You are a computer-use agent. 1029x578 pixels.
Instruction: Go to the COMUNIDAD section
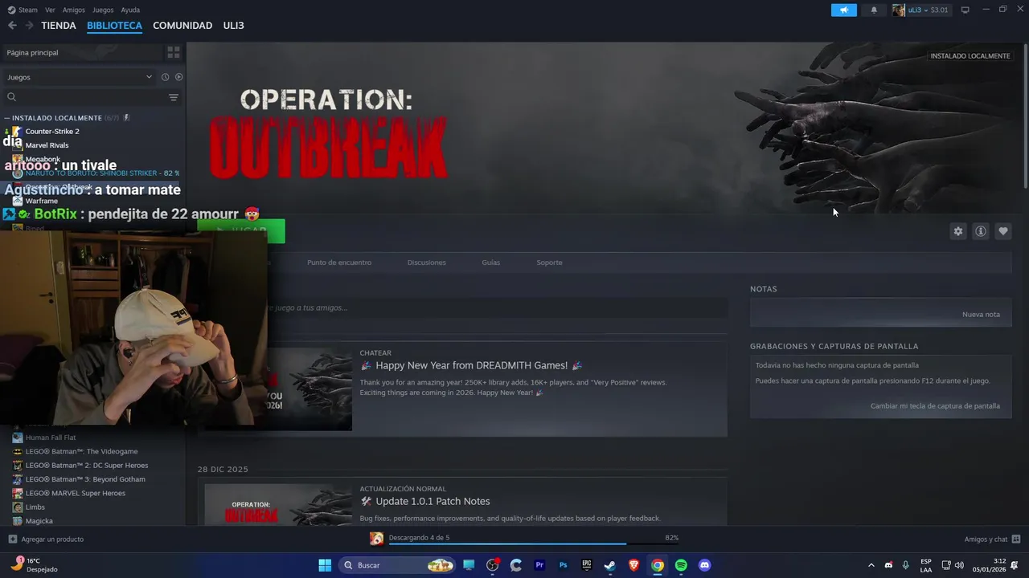tap(182, 26)
